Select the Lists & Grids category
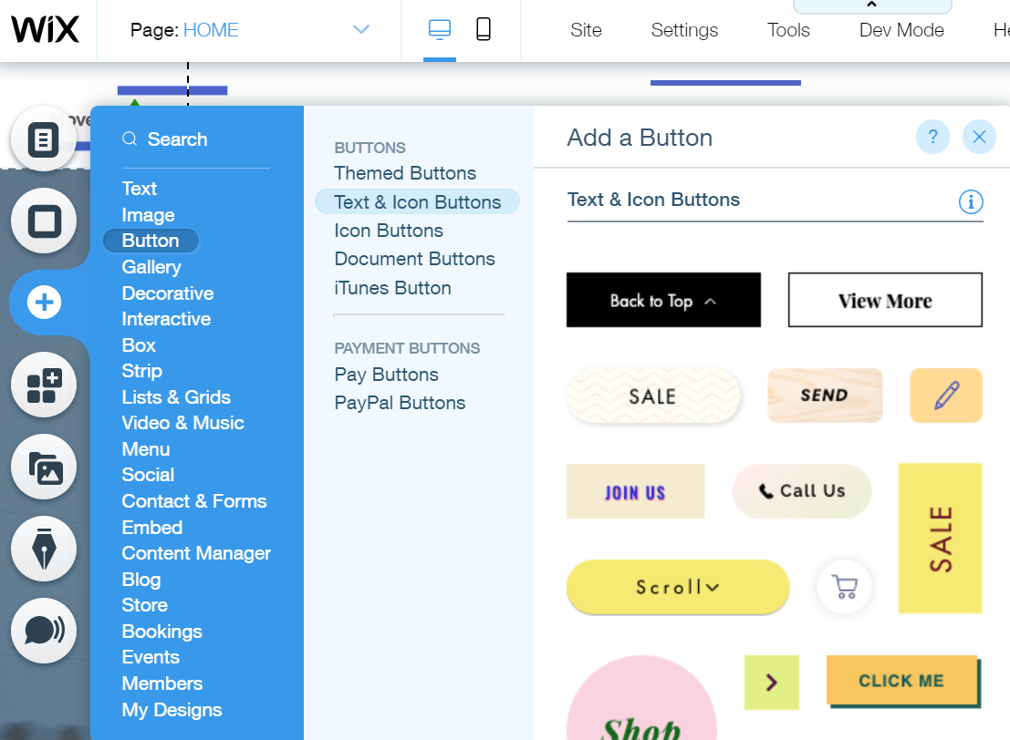The height and width of the screenshot is (740, 1010). point(176,397)
